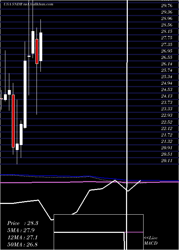Click the tallest white candlestick body spanning 22.12 to 26.14
This screenshot has width=179, height=250.
[x=25, y=94]
